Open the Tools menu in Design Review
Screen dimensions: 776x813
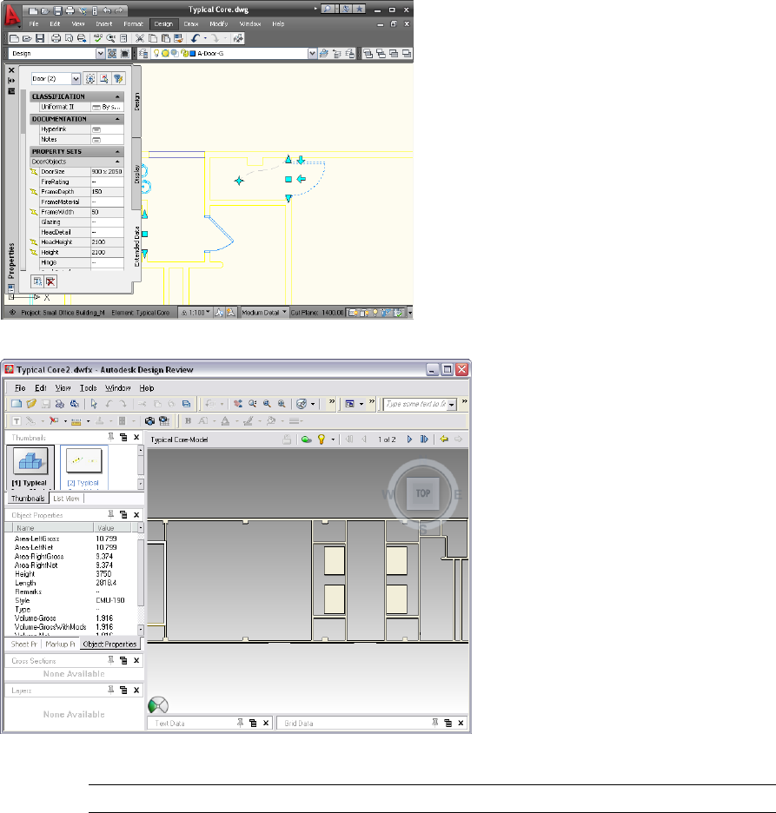pos(88,388)
